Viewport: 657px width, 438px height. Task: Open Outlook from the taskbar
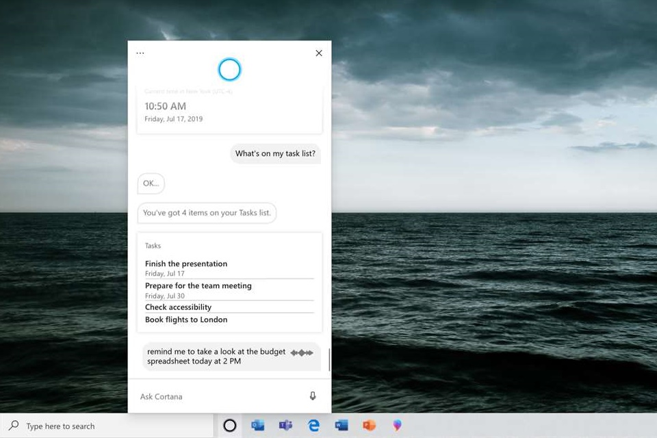257,425
